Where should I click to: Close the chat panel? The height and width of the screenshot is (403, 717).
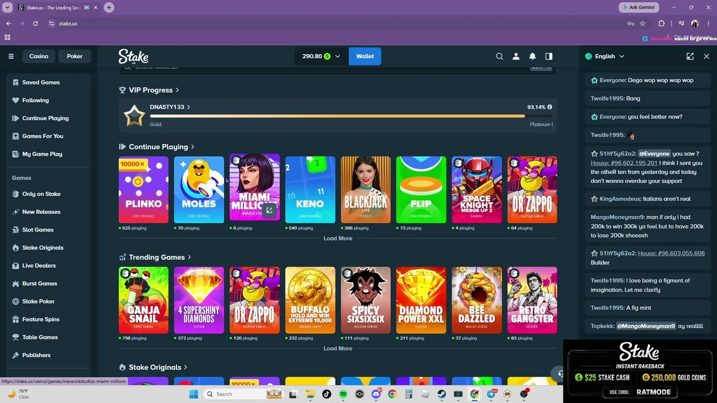706,56
